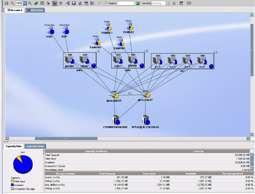Click the topology horizontal scroll right arrow
255x194 pixels.
(x=248, y=138)
